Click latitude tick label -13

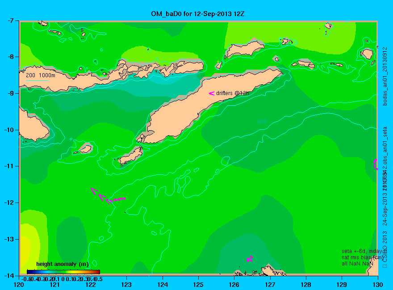point(8,239)
